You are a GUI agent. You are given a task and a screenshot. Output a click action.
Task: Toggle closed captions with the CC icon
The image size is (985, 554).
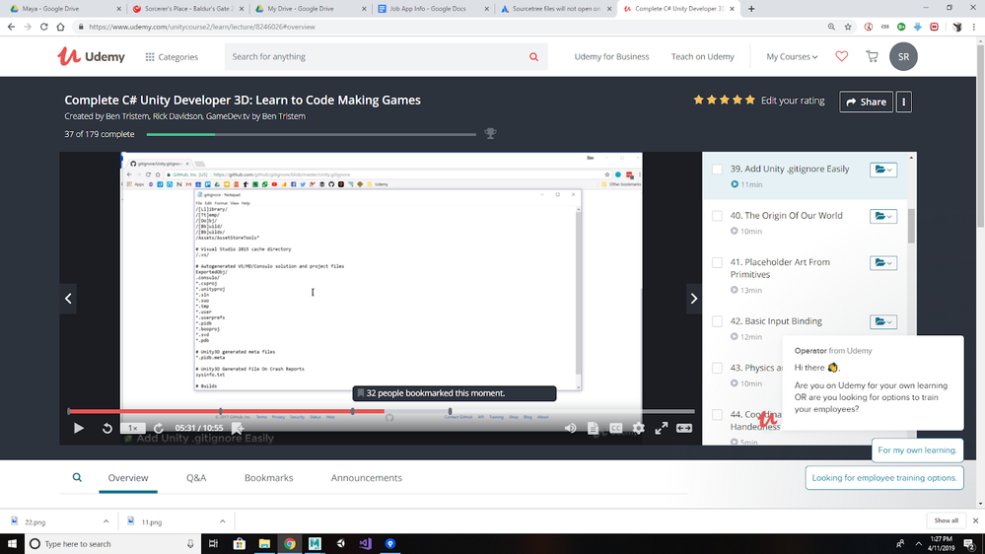pos(615,428)
